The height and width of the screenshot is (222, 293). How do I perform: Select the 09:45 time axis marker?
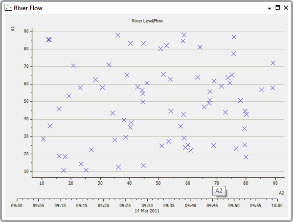212,206
